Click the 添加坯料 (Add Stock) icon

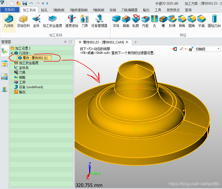click(x=24, y=21)
